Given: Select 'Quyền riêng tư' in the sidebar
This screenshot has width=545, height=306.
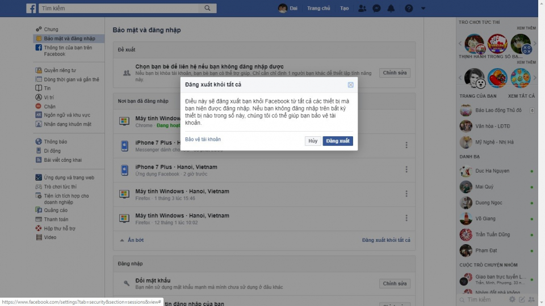Looking at the screenshot, I should (60, 70).
